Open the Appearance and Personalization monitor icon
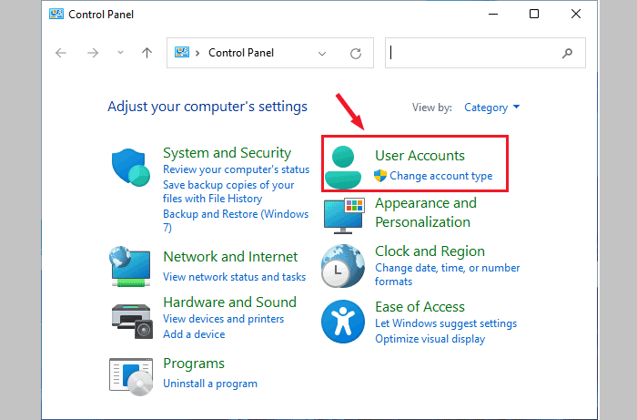Viewport: 637px width, 420px height. coord(344,216)
